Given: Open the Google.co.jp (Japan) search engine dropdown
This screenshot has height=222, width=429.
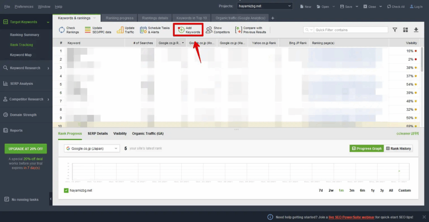Looking at the screenshot, I should click(x=92, y=148).
